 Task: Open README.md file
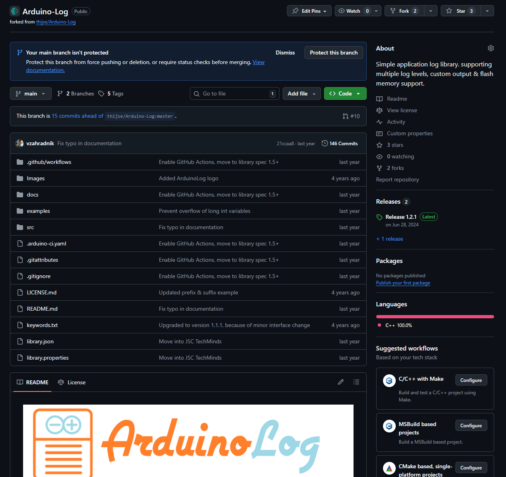pos(42,309)
